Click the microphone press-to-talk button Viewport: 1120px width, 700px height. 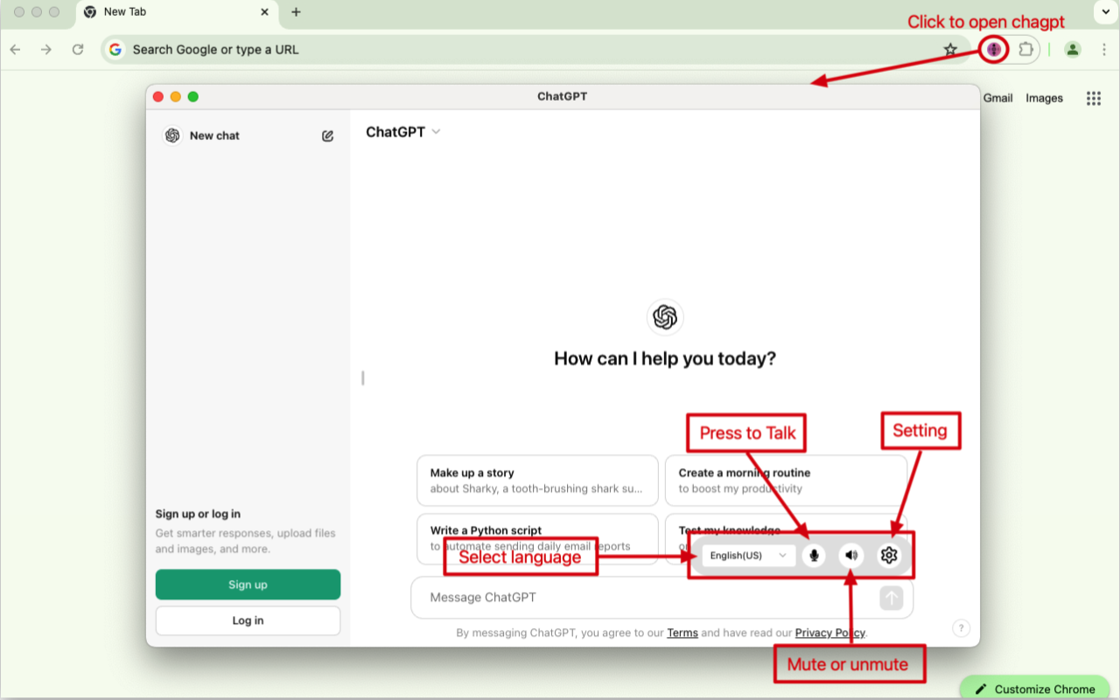coord(814,555)
